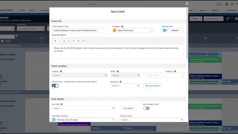Show Host Skill info tooltip icon
The height and width of the screenshot is (134, 238).
pos(62,104)
